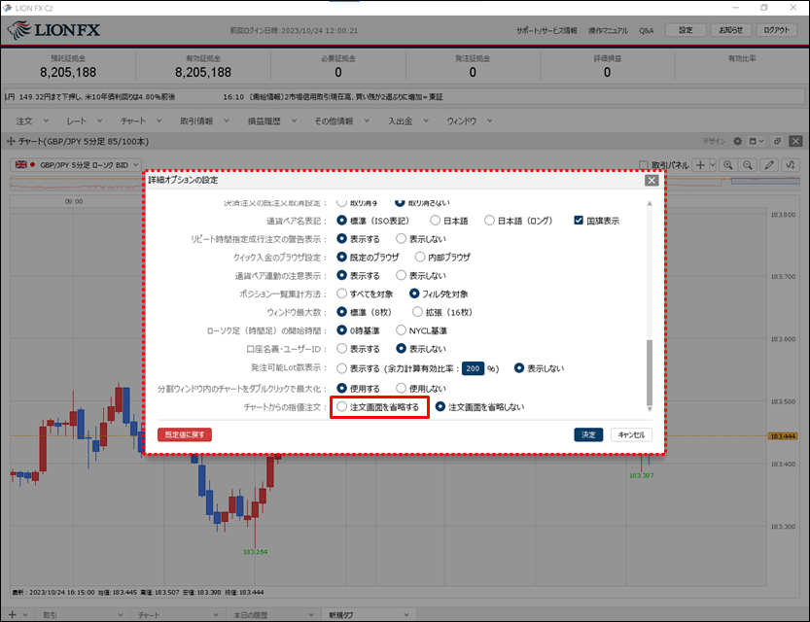The height and width of the screenshot is (622, 810).
Task: Select すべてを対象 for position aggregation
Action: [x=341, y=294]
